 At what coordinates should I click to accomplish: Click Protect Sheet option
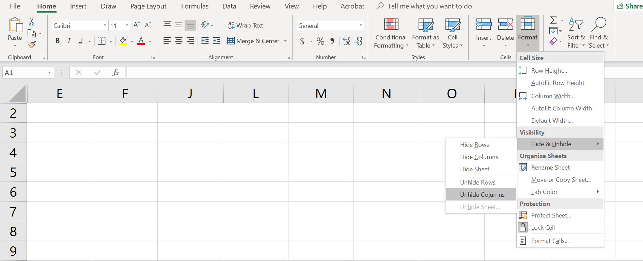point(560,215)
